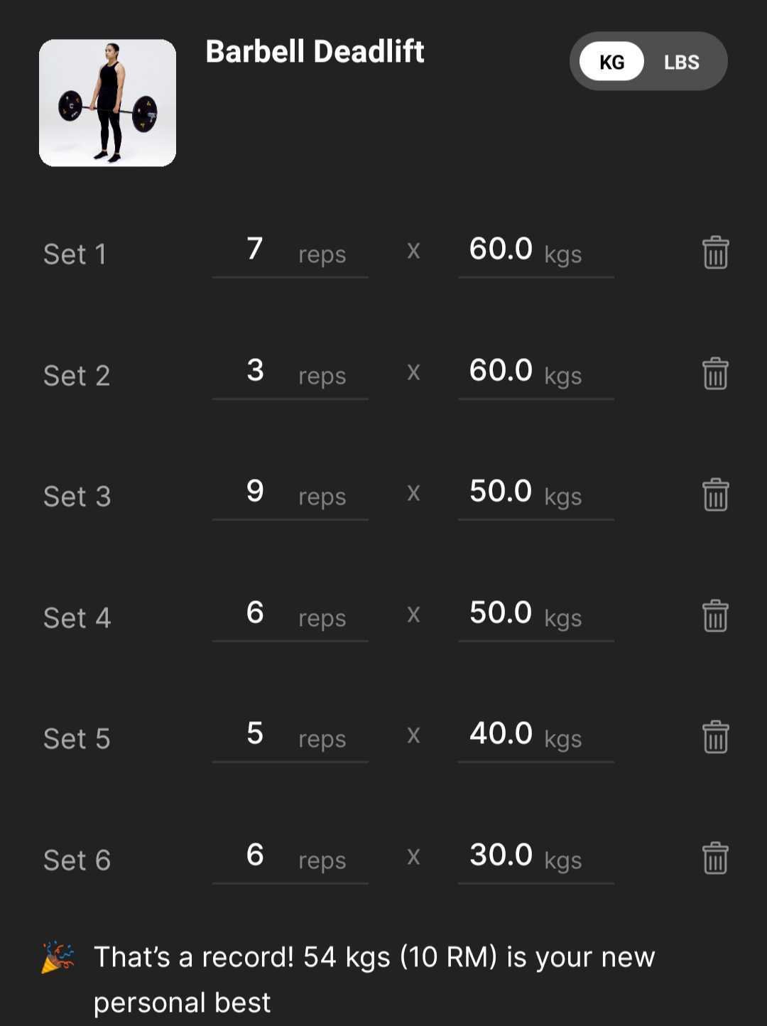Delete Set 5 via the trash icon

[715, 737]
